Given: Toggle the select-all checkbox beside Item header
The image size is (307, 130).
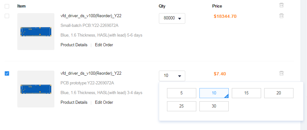Looking at the screenshot, I should (x=7, y=6).
